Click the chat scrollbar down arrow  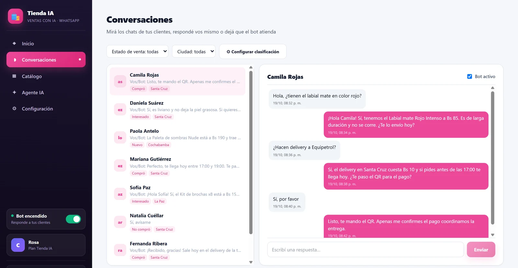coord(492,235)
